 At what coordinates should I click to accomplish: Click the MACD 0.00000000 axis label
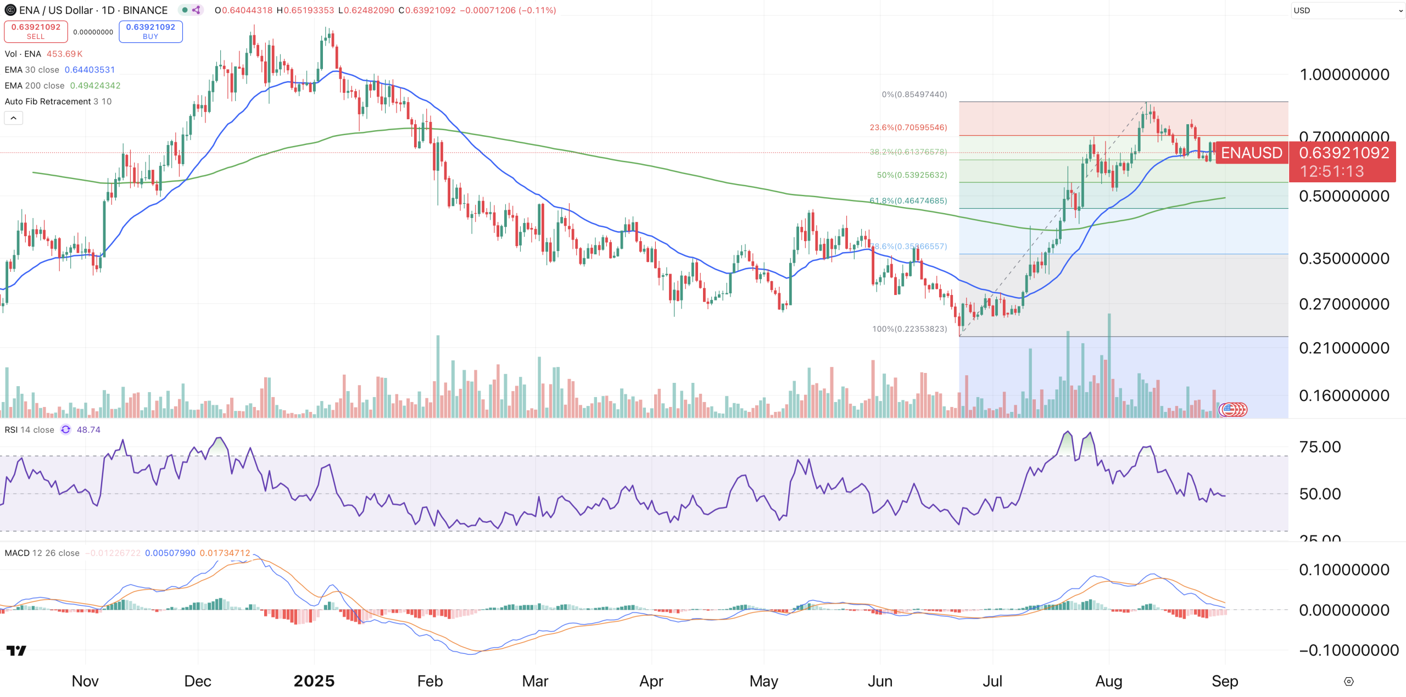tap(1344, 610)
